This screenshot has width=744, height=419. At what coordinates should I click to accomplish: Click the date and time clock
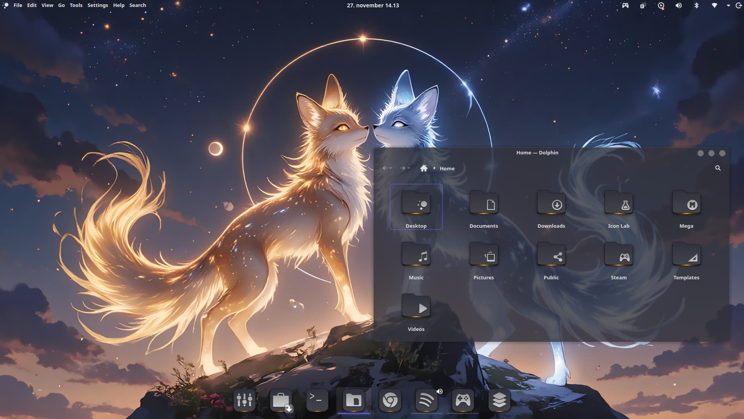tap(372, 5)
